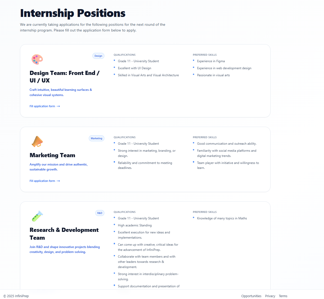Click the Design Team: Front End / UI / UX heading
The height and width of the screenshot is (299, 324).
click(65, 77)
